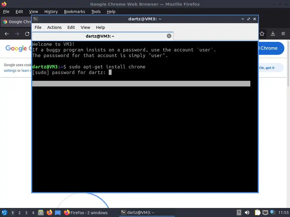Open Firefox View menu
This screenshot has height=217, width=290.
33,12
